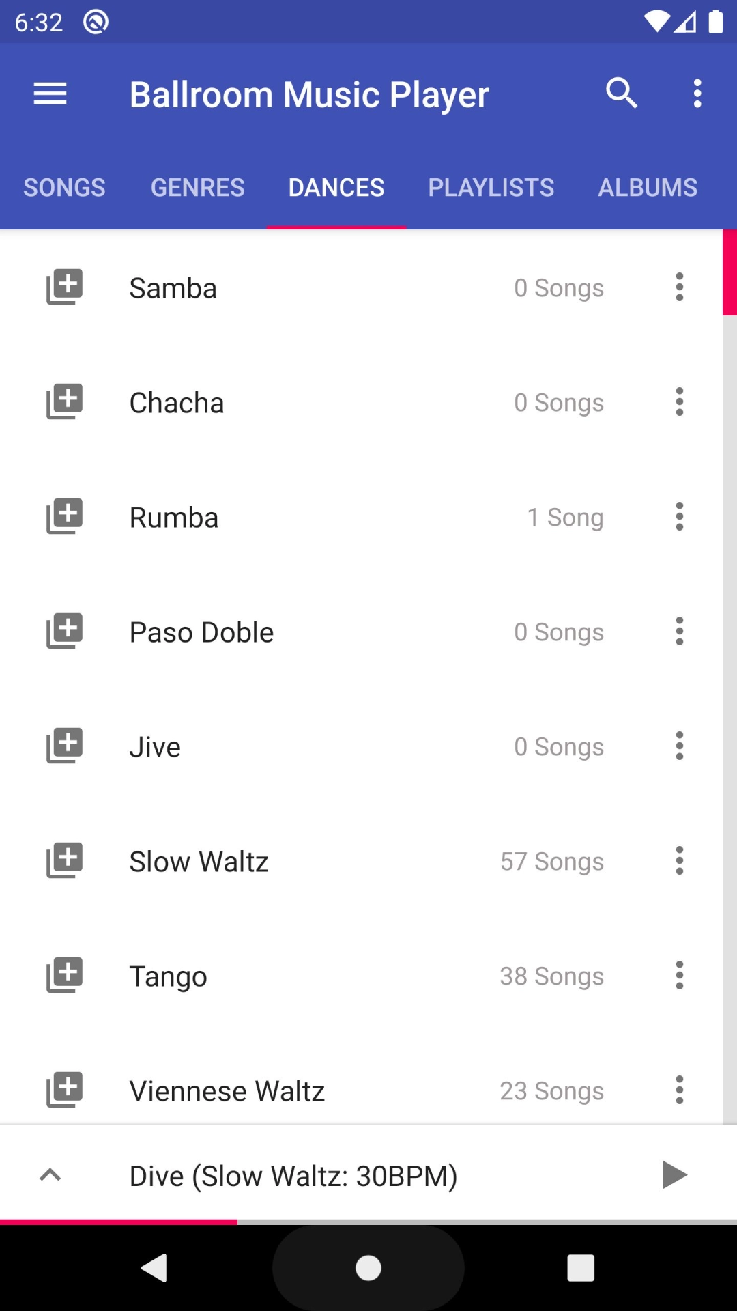
Task: Tap the add-to-queue icon beside Rumba
Action: pos(64,517)
